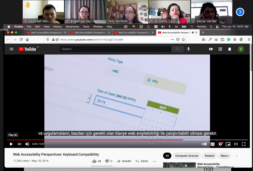Go to YouTube home via logo
Viewport: 253px width, 171px height.
[x=27, y=49]
